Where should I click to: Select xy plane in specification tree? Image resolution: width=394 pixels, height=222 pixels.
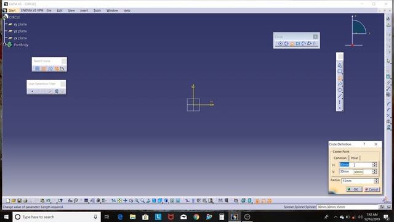(20, 25)
